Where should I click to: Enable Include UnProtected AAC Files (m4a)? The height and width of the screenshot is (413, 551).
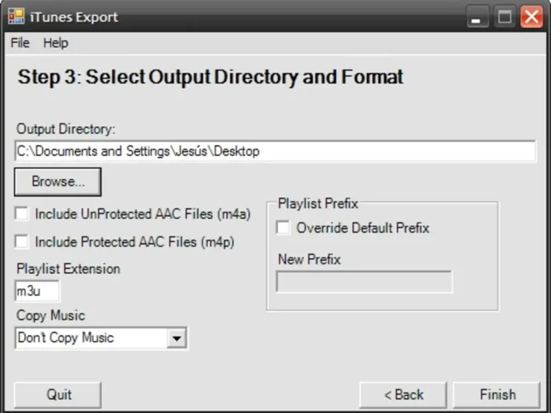coord(23,214)
